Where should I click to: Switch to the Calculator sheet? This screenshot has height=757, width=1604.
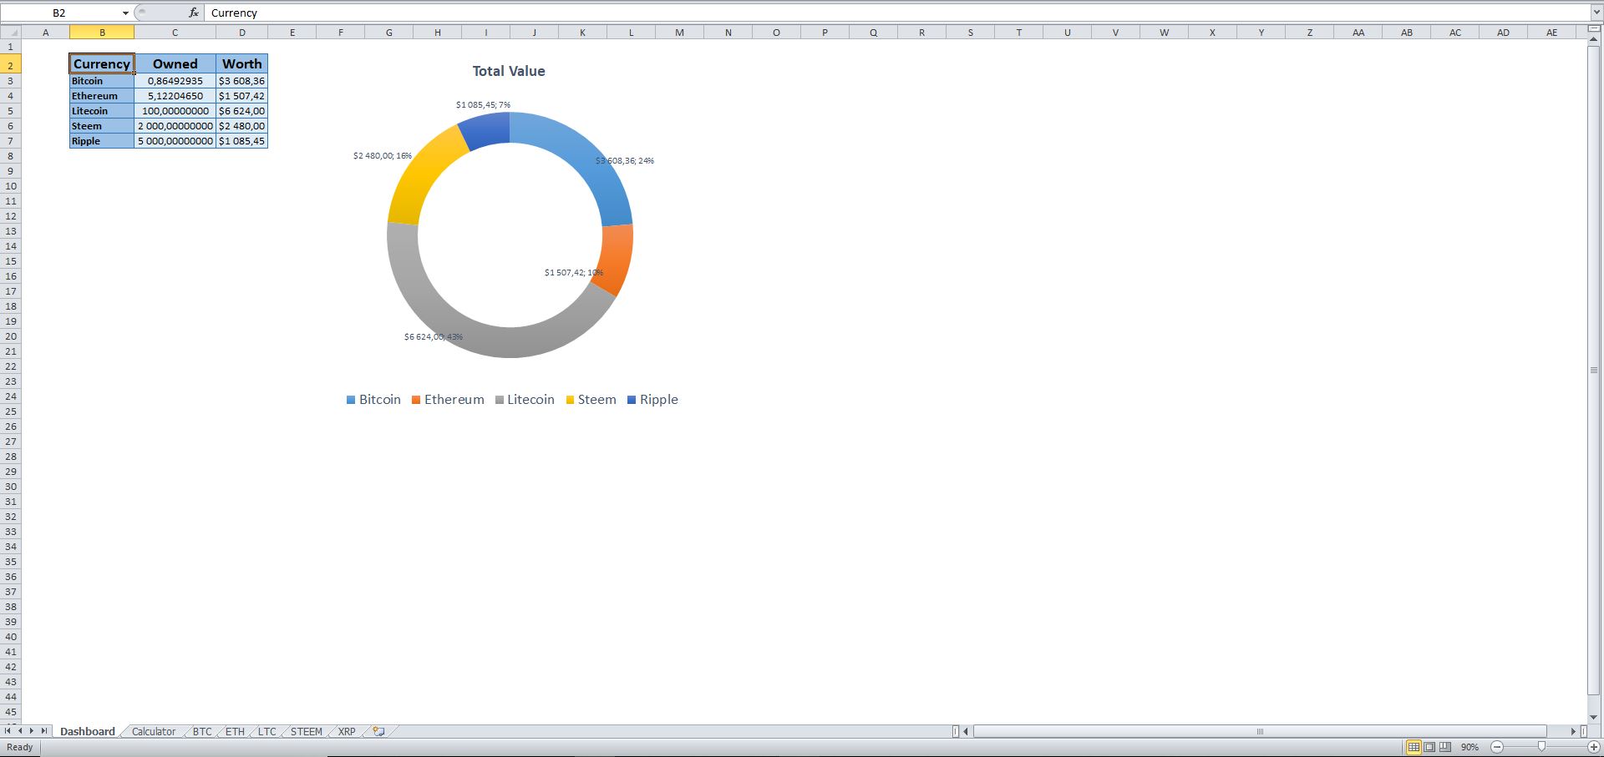pyautogui.click(x=153, y=731)
